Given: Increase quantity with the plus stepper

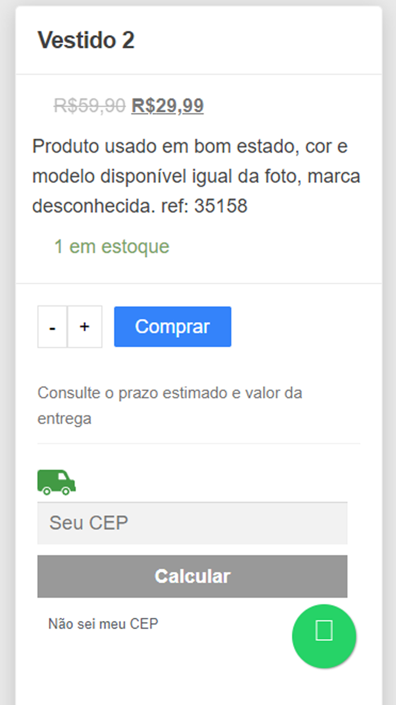Looking at the screenshot, I should (x=84, y=326).
